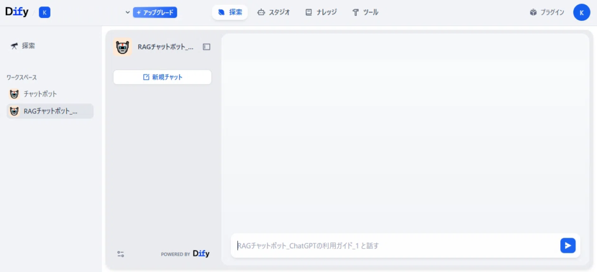Open チャットボット in the workspace list
The image size is (597, 272).
click(50, 94)
